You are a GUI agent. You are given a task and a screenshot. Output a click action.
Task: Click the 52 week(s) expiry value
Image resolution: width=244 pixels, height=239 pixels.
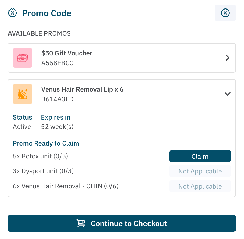57,127
